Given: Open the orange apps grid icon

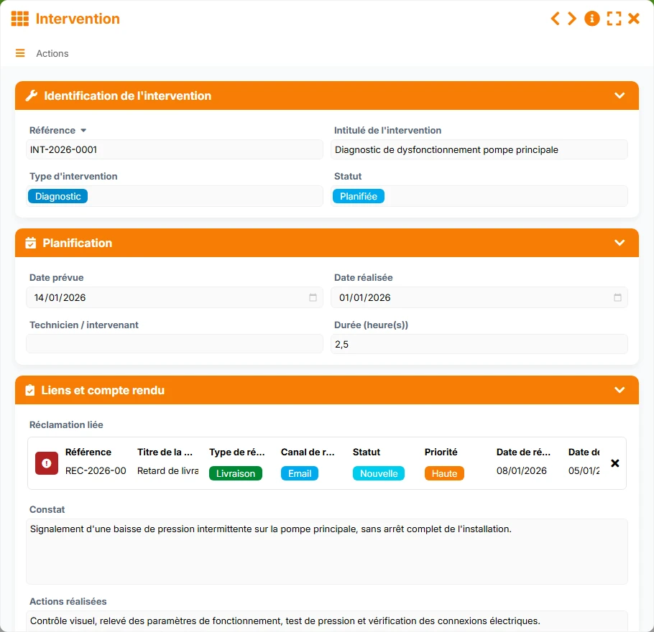Looking at the screenshot, I should (19, 19).
